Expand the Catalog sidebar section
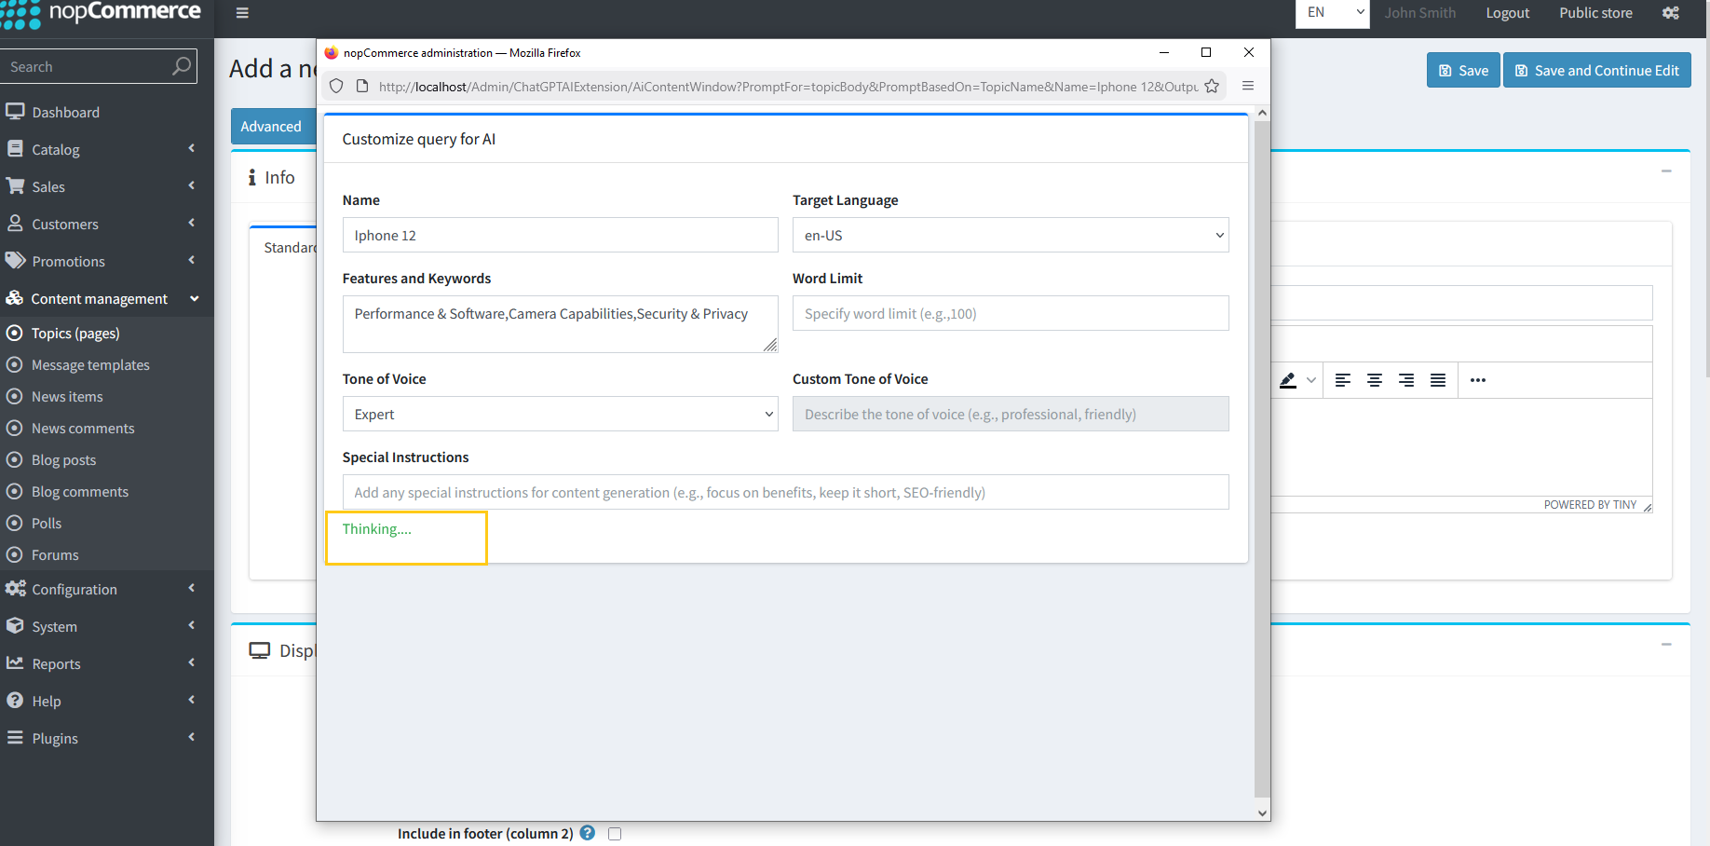The width and height of the screenshot is (1710, 846). click(54, 149)
